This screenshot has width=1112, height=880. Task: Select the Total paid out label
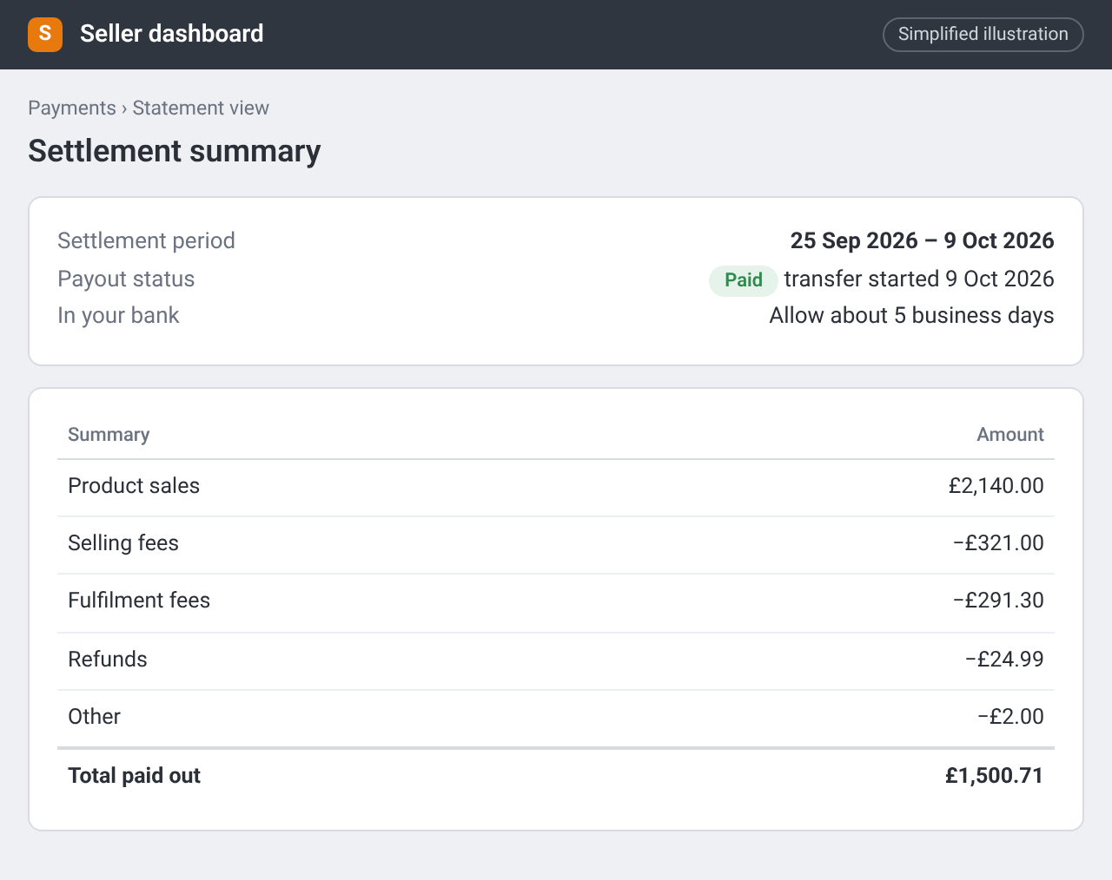(x=134, y=775)
